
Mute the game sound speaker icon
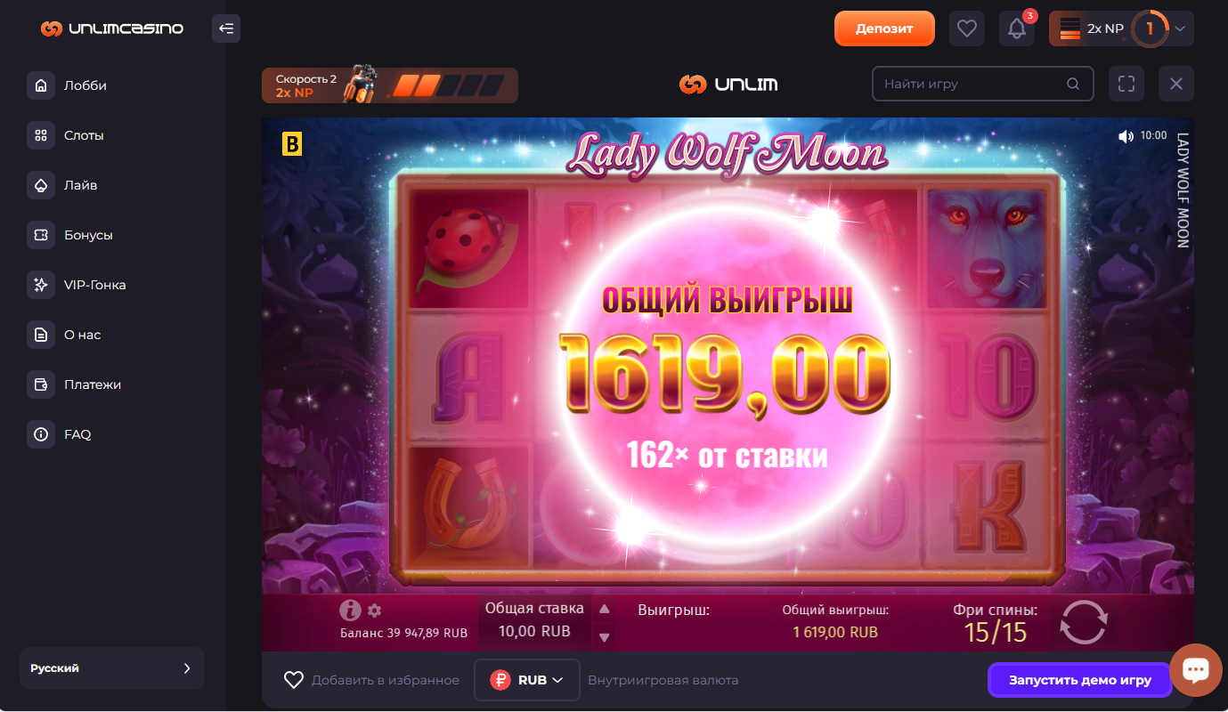1126,136
